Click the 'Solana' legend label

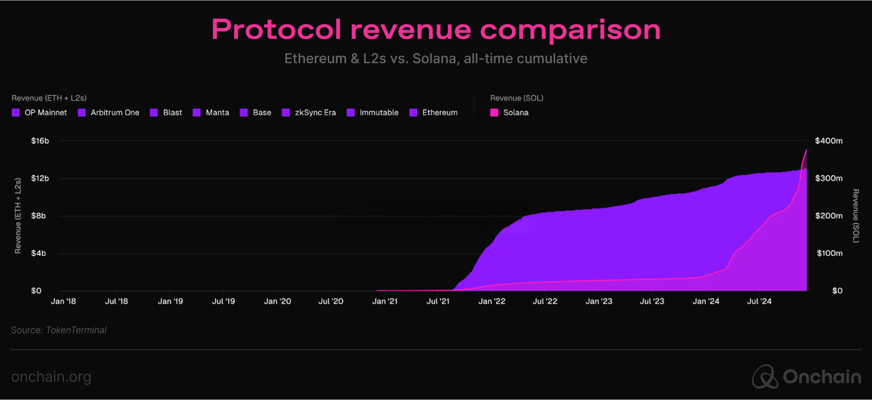[x=516, y=113]
